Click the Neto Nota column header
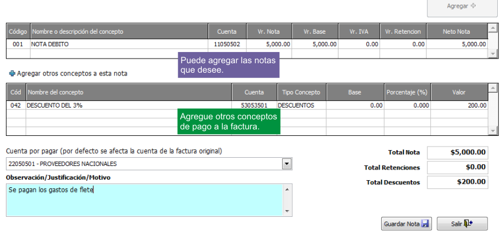Viewport: 503px width, 244px height. [457, 31]
